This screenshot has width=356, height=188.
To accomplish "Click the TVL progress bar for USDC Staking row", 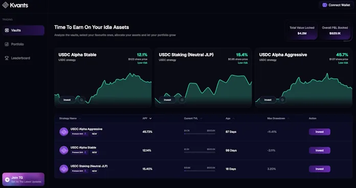I will click(x=200, y=171).
